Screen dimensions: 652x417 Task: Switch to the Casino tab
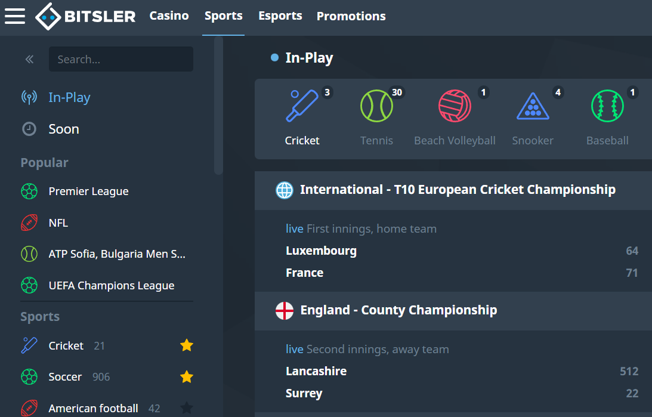(x=169, y=16)
